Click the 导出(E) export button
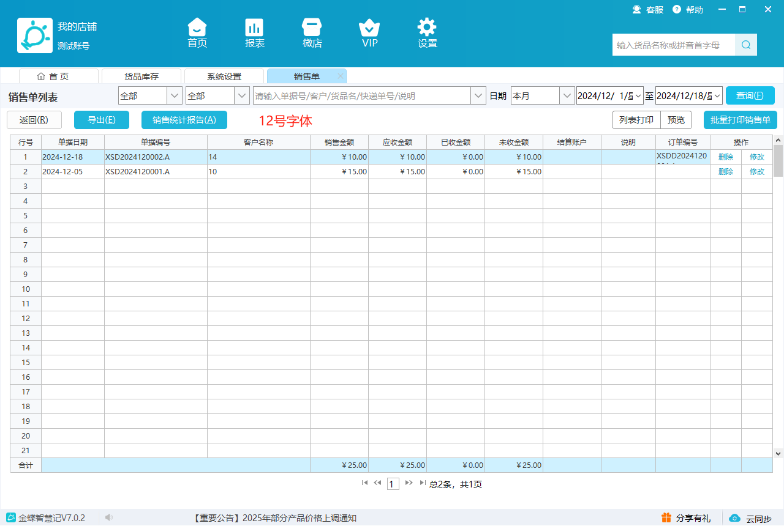784x526 pixels. pyautogui.click(x=102, y=120)
